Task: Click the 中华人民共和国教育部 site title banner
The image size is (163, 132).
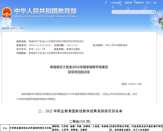Action: [45, 11]
